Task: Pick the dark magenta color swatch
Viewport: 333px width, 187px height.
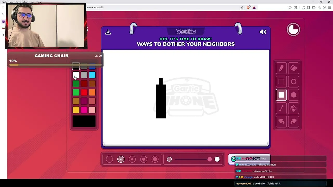Action: (84, 101)
